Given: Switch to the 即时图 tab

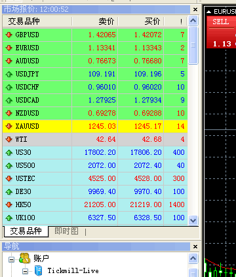Looking at the screenshot, I should pyautogui.click(x=66, y=231).
